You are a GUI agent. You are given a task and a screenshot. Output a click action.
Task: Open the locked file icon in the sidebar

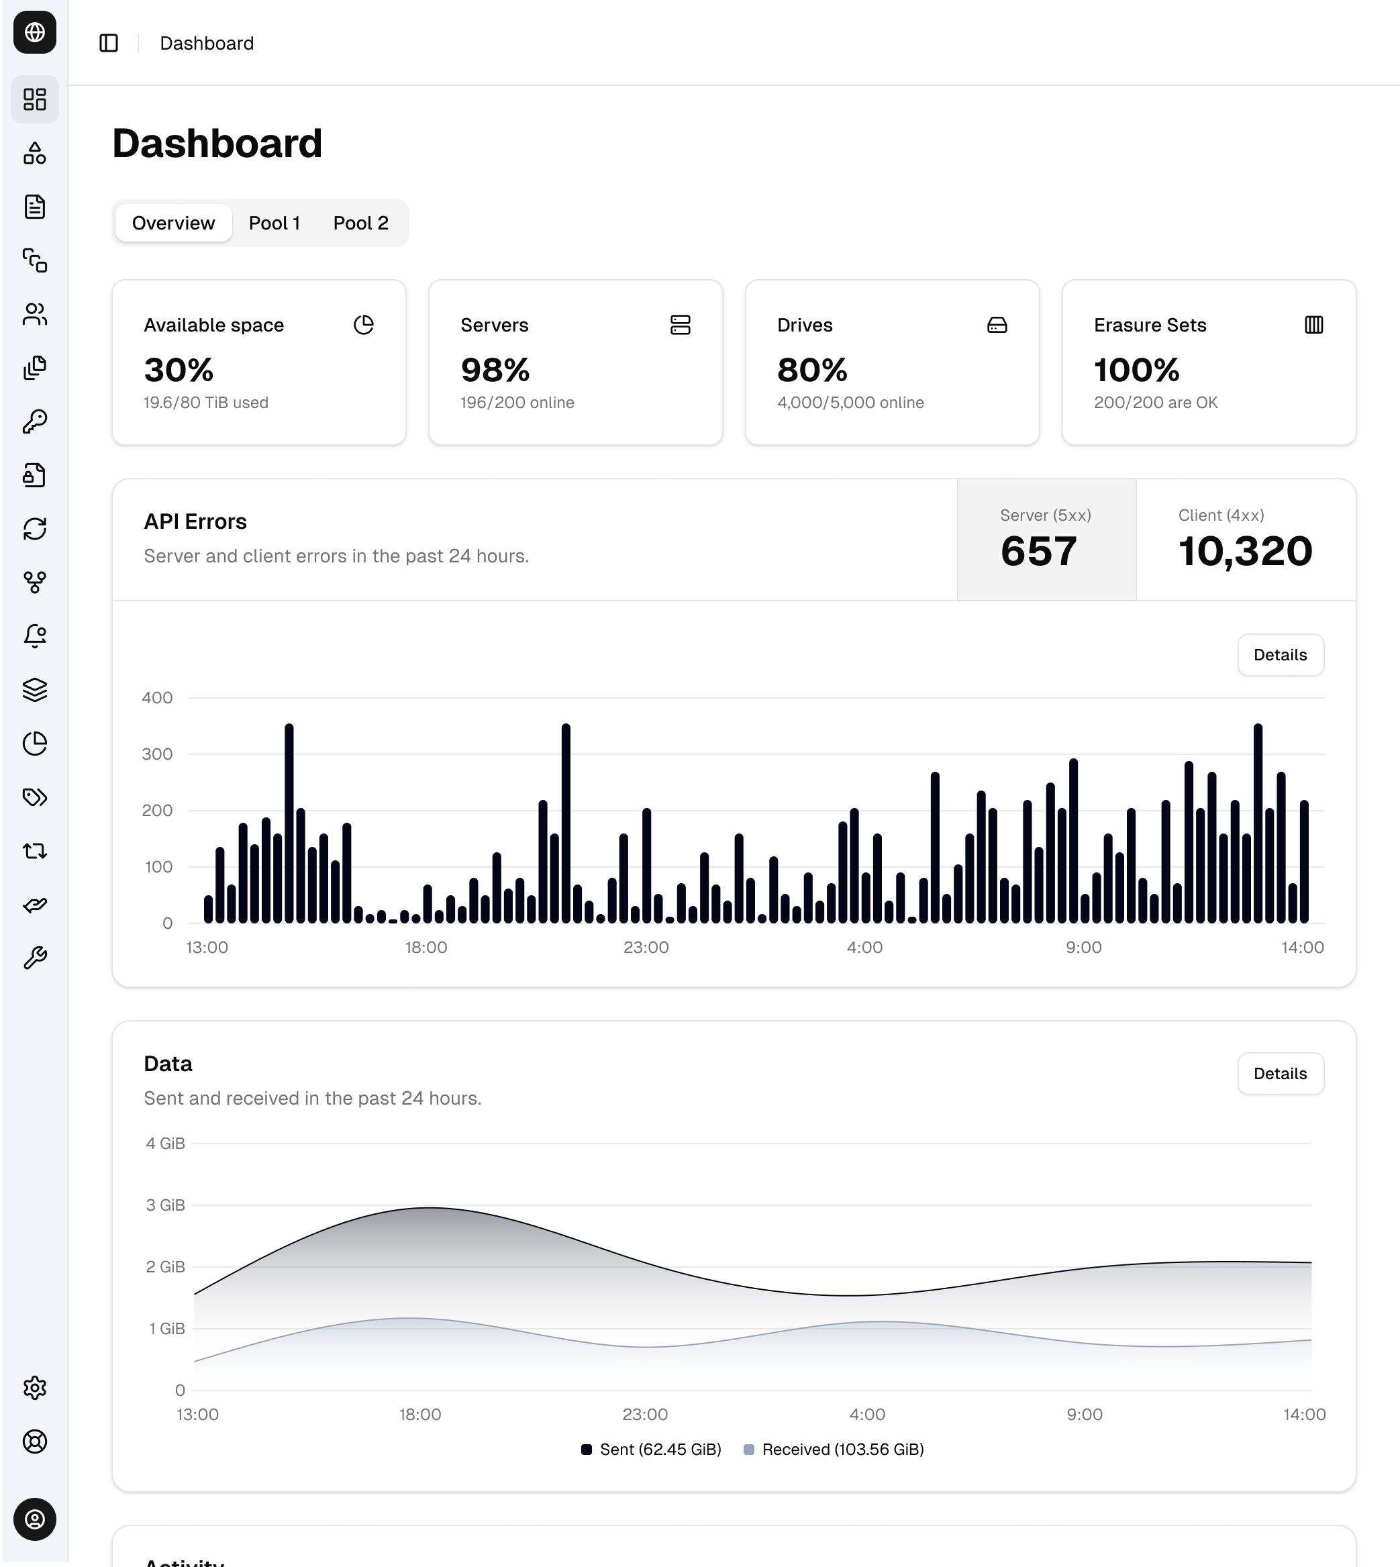[x=35, y=474]
